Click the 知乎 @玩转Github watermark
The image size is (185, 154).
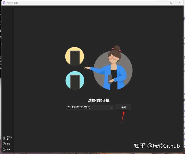tap(157, 146)
